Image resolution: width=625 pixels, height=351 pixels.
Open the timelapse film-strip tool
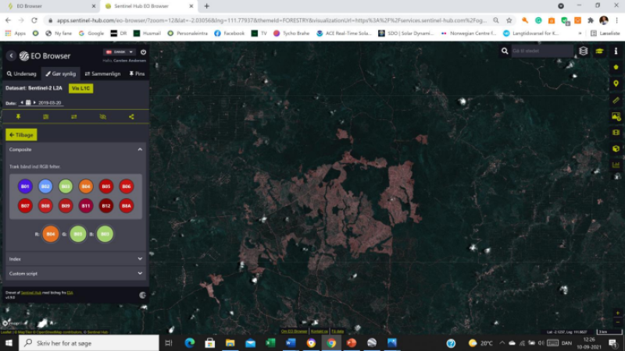616,133
